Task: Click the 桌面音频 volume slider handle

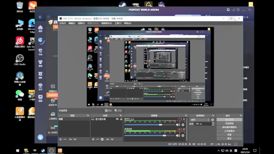Action: pyautogui.click(x=164, y=136)
